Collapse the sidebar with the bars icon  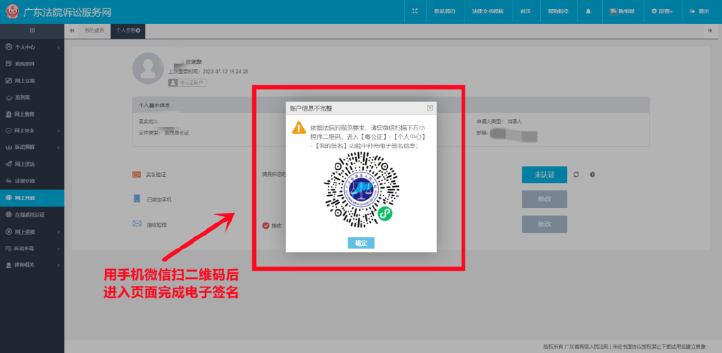point(32,30)
